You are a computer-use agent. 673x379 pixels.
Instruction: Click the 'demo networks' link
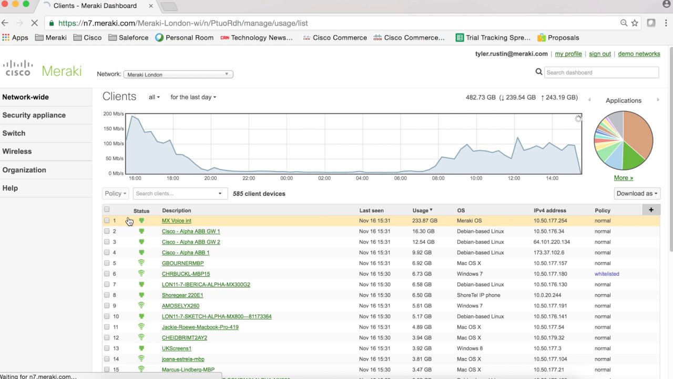(x=639, y=54)
